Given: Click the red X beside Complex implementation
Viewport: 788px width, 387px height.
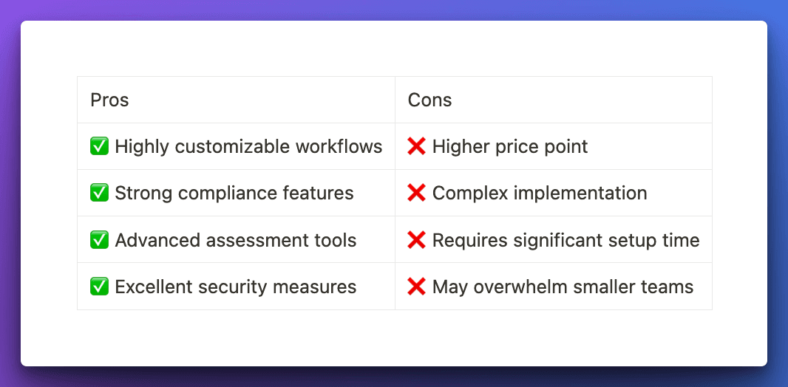Looking at the screenshot, I should click(416, 193).
